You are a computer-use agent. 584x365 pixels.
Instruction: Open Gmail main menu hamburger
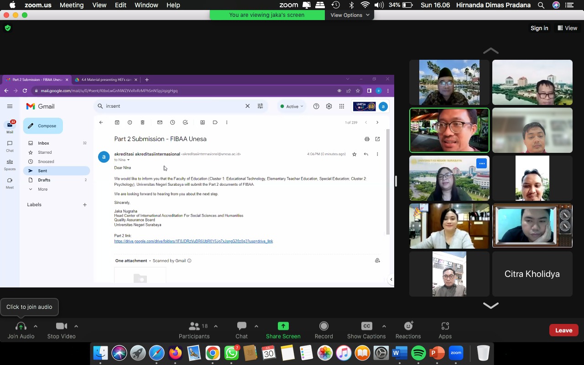coord(10,106)
